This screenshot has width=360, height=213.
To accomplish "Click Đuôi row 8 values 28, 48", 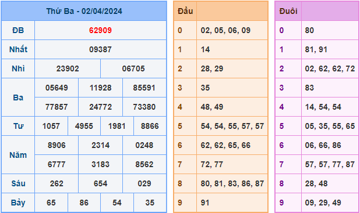I will (x=316, y=183).
